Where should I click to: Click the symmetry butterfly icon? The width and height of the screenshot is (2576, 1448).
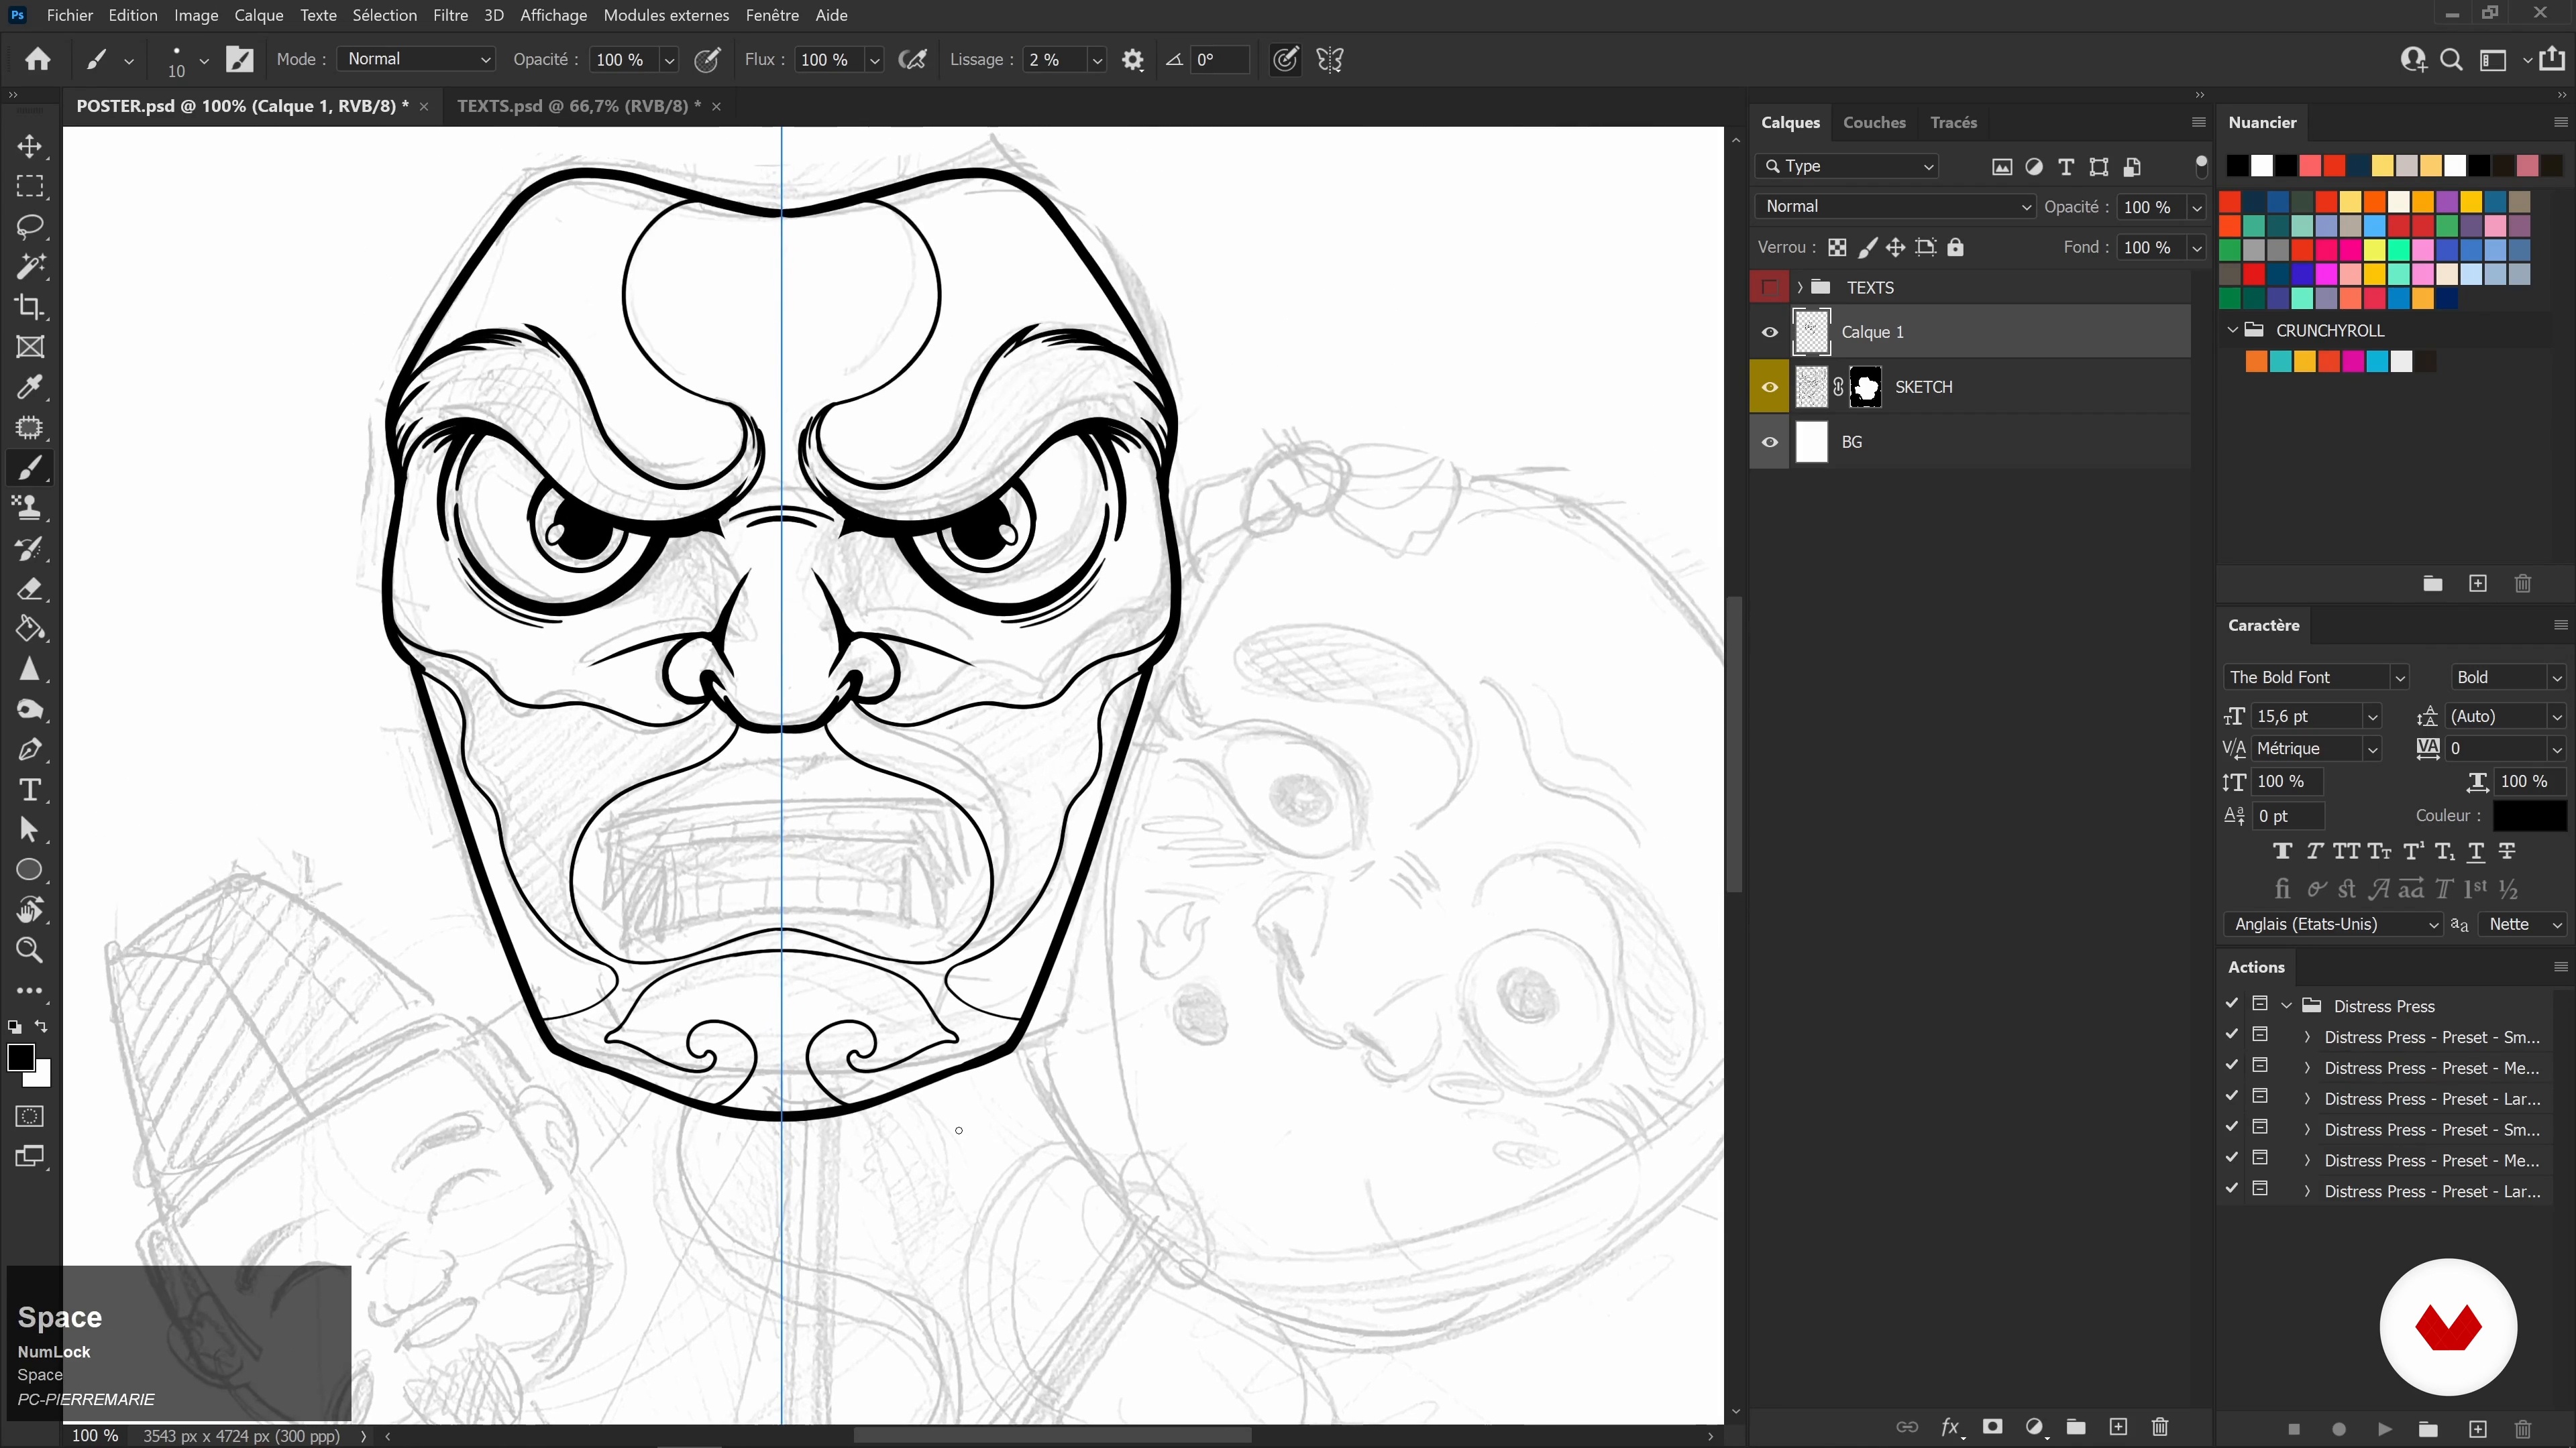1330,60
